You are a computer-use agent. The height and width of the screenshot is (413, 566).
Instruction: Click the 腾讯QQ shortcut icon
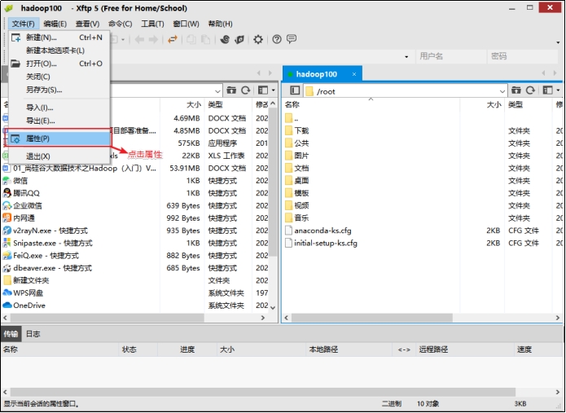pos(7,193)
